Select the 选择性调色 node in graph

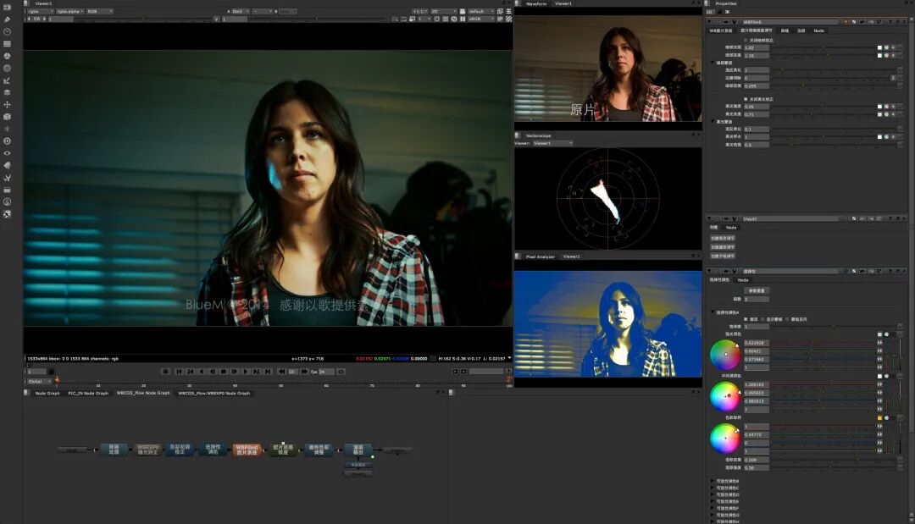point(213,450)
